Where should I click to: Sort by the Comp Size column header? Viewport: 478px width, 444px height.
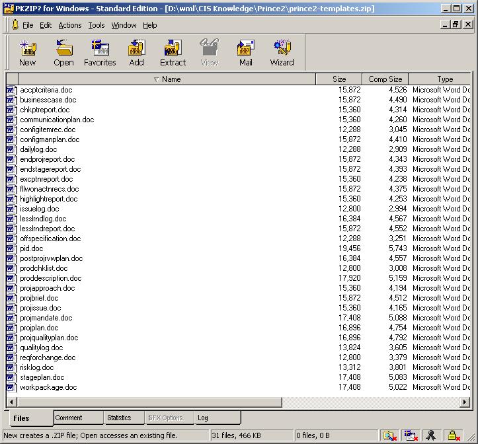[x=385, y=79]
